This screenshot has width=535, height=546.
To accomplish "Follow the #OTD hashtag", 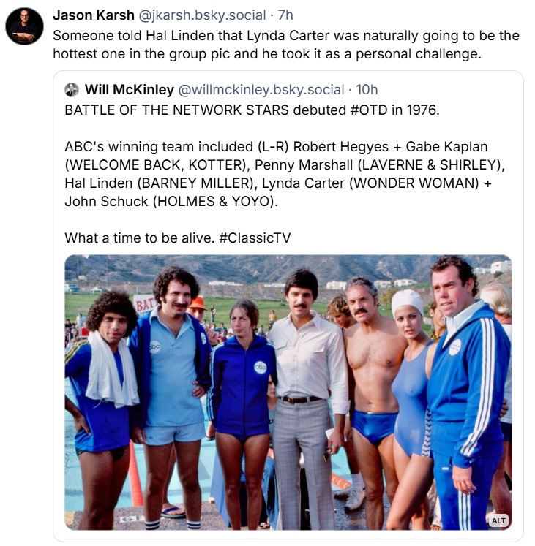I will pyautogui.click(x=368, y=110).
